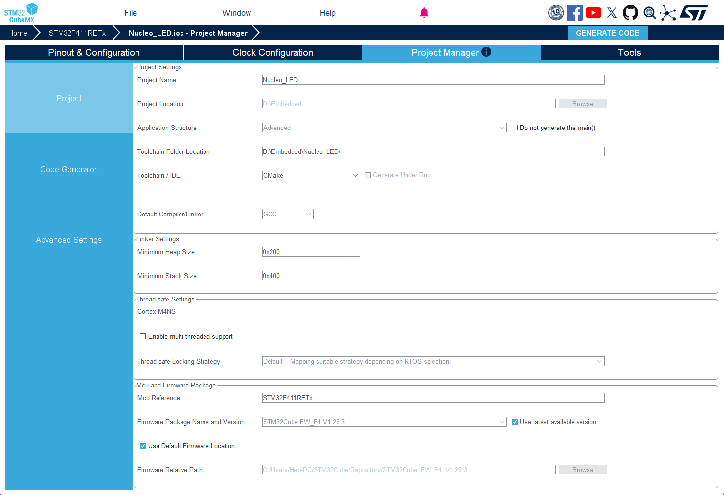Select the Project side tab
This screenshot has height=495, width=724.
pyautogui.click(x=68, y=98)
